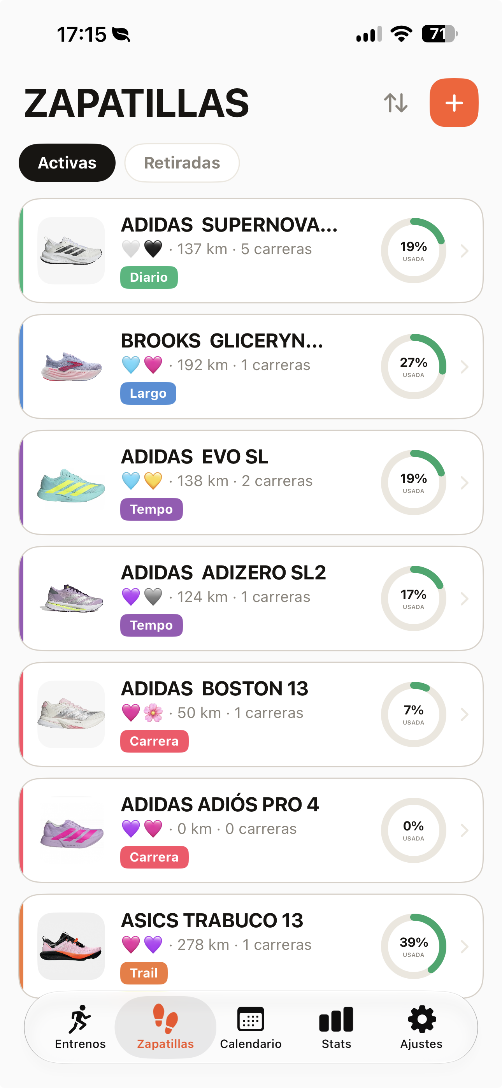The image size is (502, 1088).
Task: Expand Brooks Gliceryn chevron arrow
Action: click(464, 367)
